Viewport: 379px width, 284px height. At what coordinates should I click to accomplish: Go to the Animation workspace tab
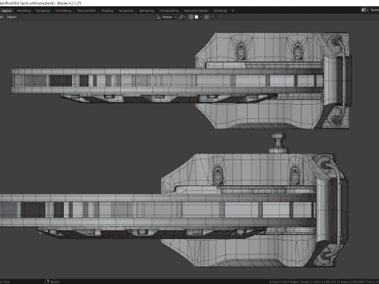pyautogui.click(x=126, y=11)
